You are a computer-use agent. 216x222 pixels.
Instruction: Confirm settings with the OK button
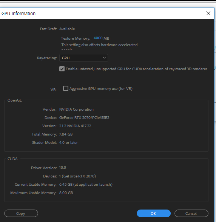154,213
